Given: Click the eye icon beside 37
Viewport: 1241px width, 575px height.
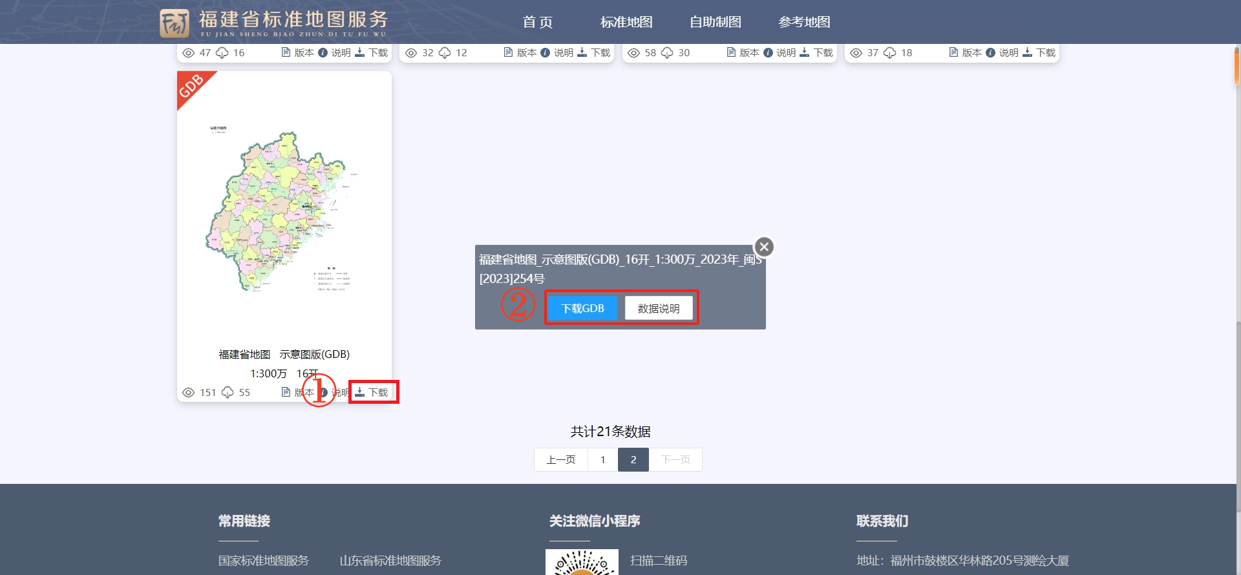Looking at the screenshot, I should tap(856, 53).
